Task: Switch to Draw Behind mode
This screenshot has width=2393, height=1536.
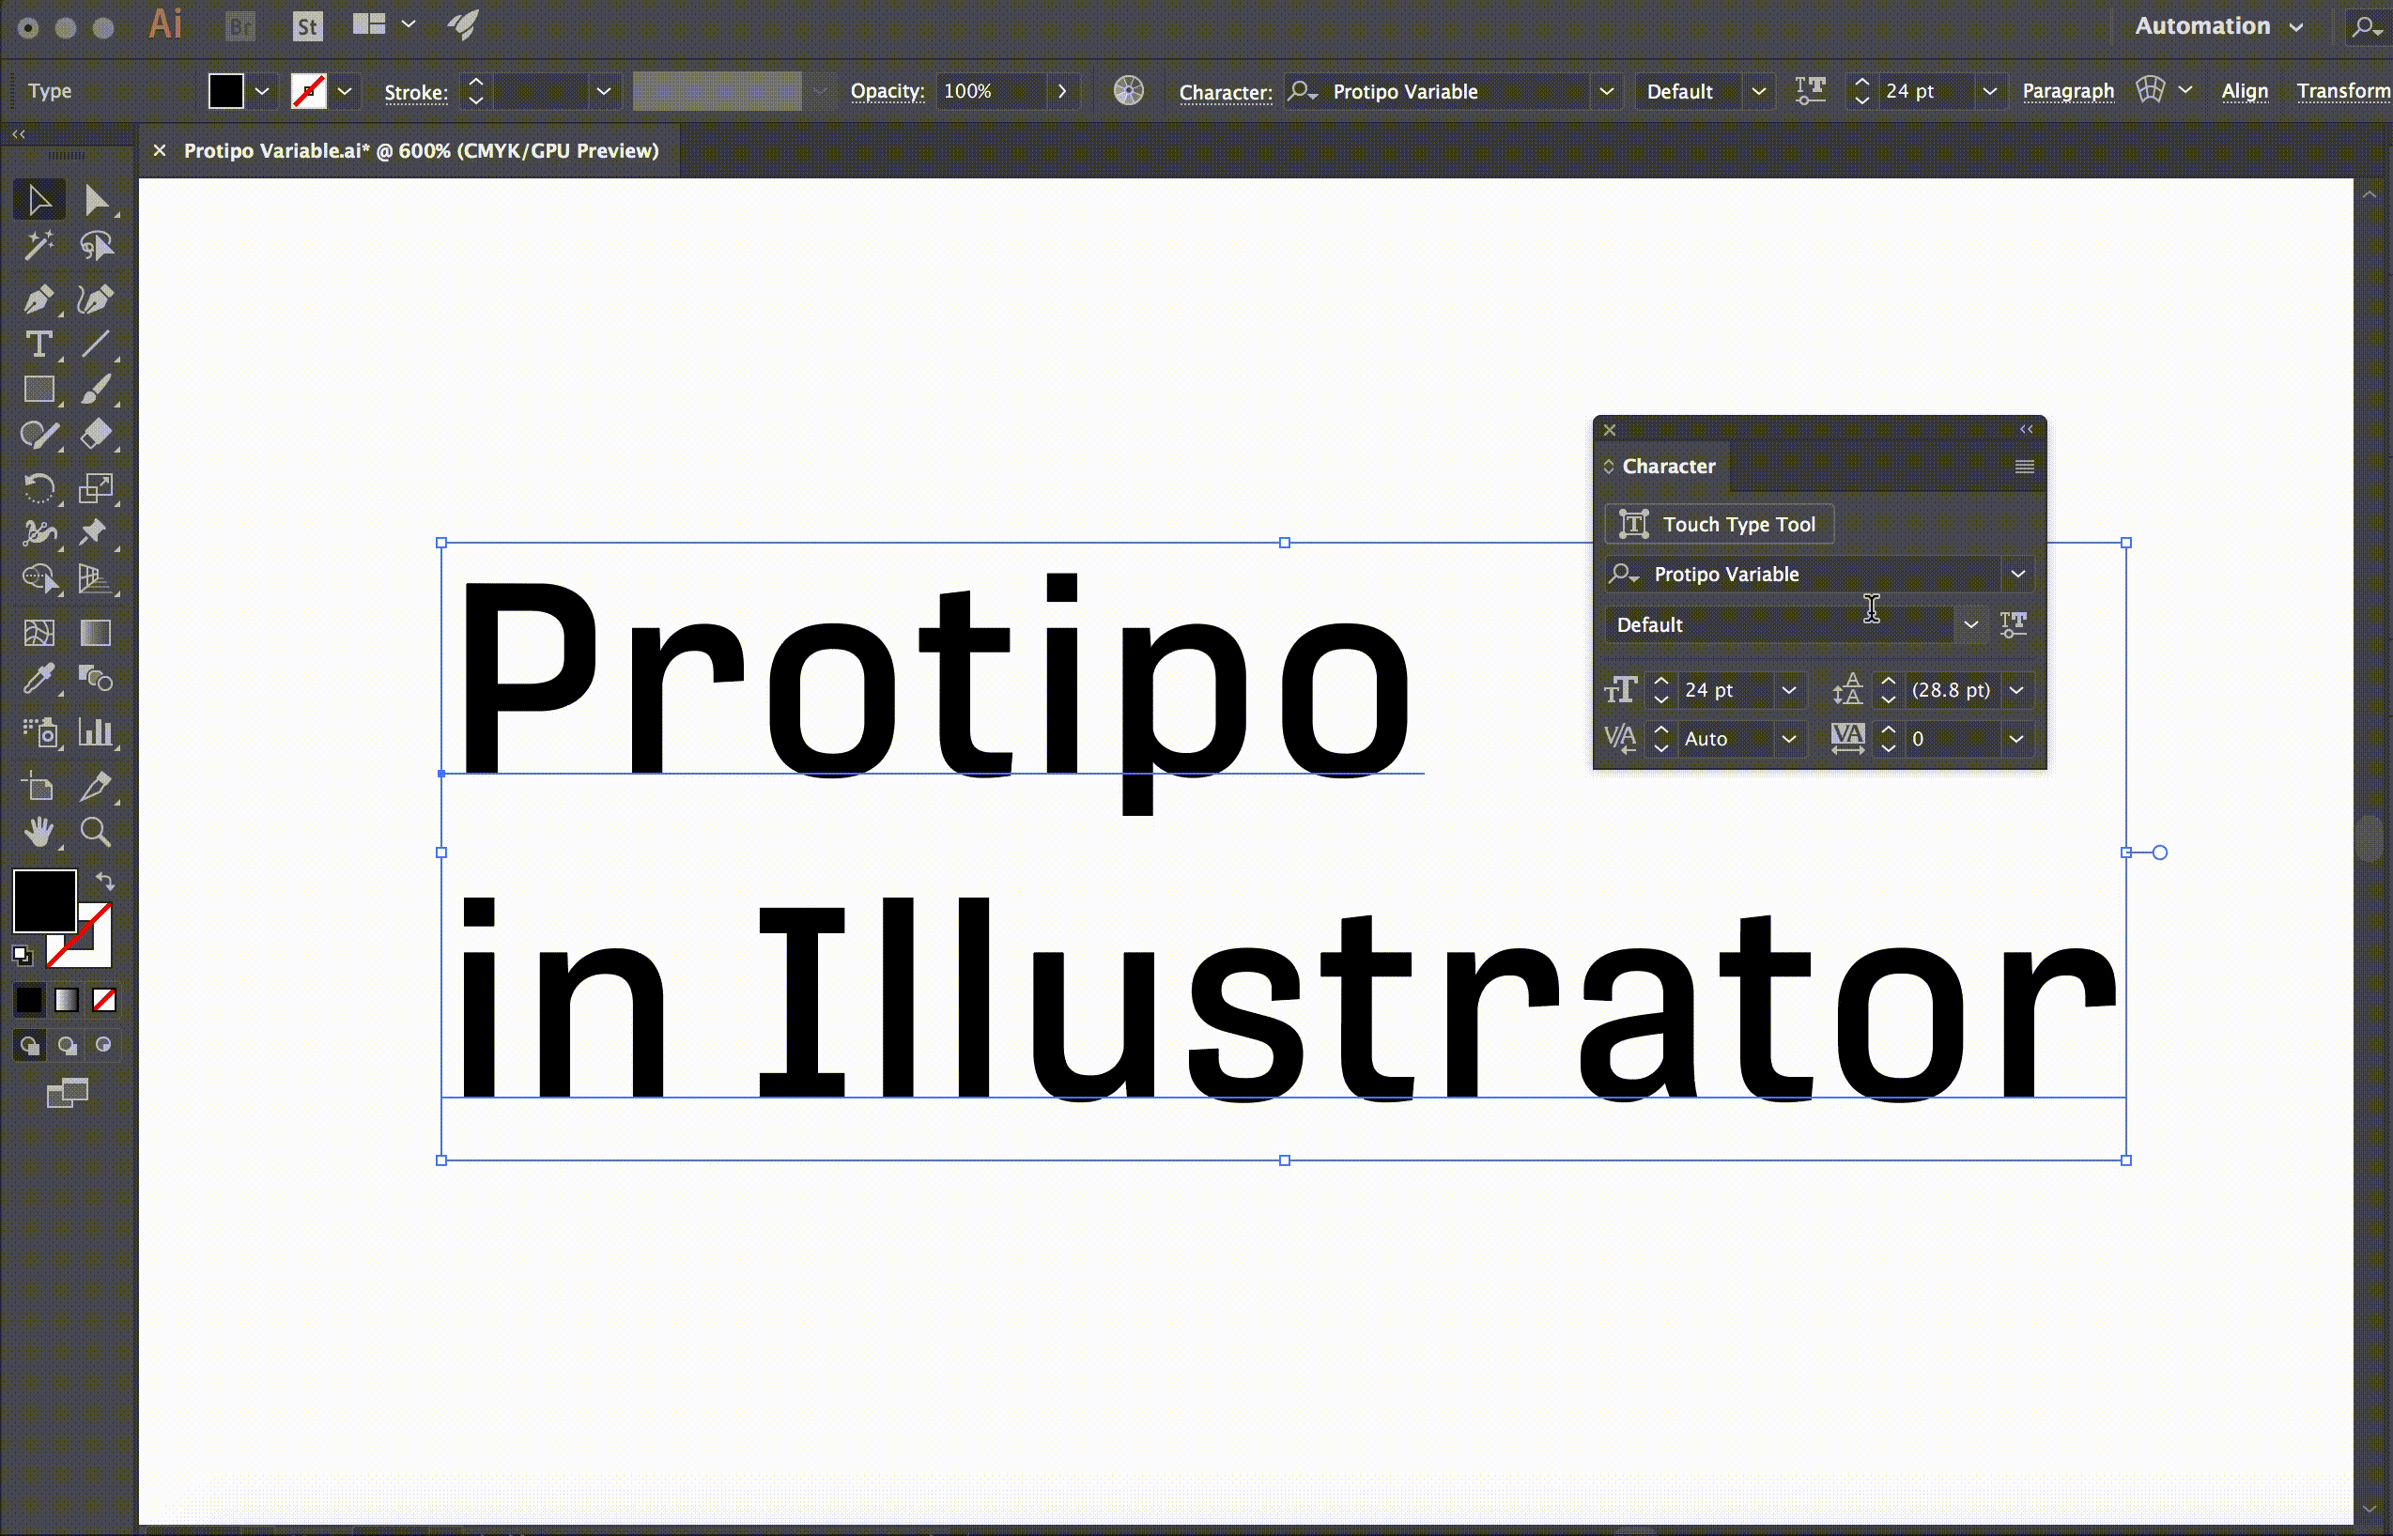Action: [x=67, y=1045]
